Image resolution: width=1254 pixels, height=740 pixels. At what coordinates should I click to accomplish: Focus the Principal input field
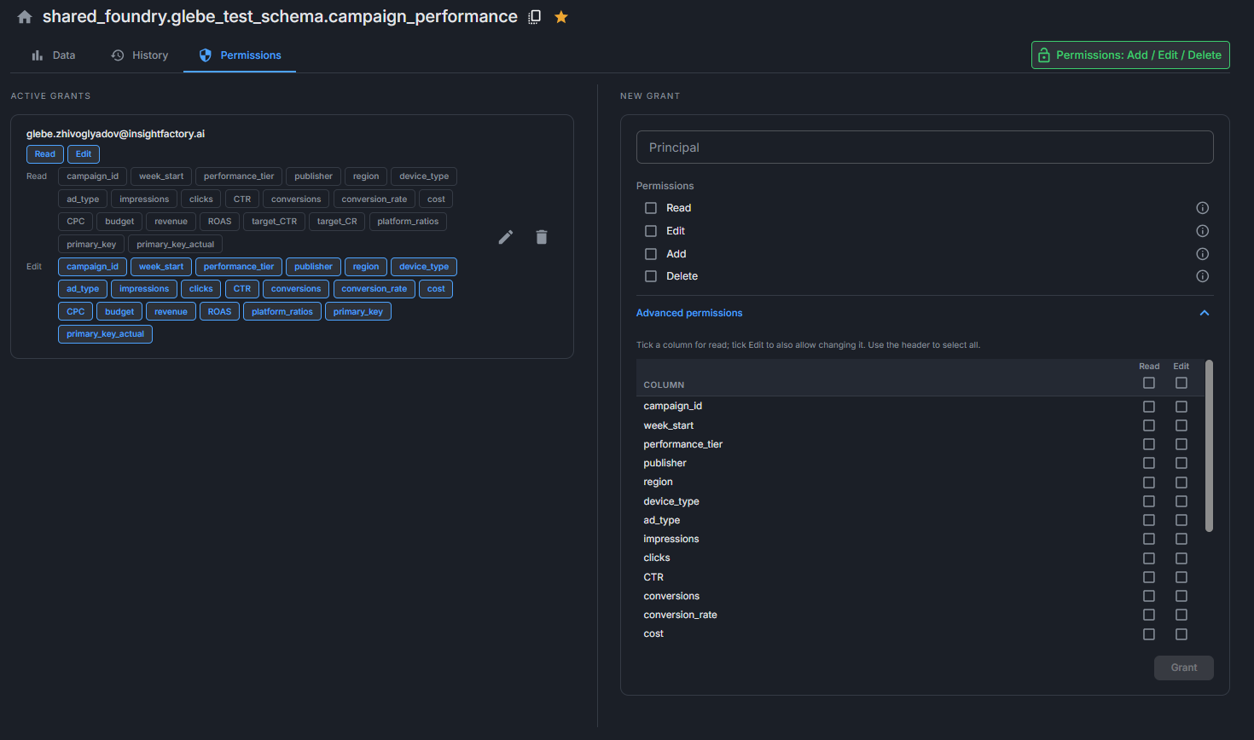[x=925, y=147]
